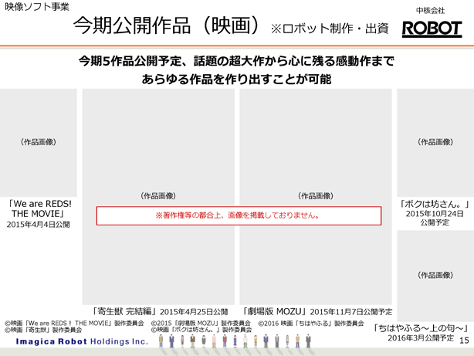
Task: Click the ©映画「We are REDS！THE MOVIE」製作委員会 credit
Action: tap(74, 324)
